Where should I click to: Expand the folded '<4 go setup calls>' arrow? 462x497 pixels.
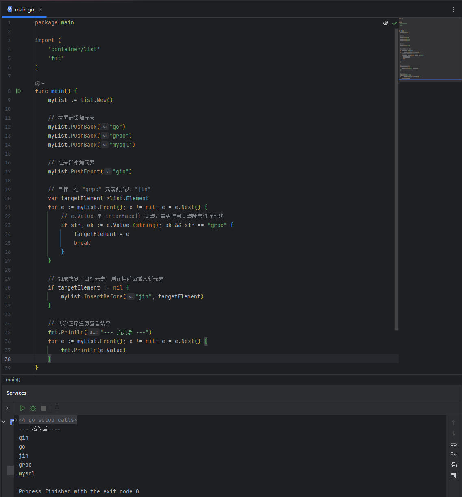[x=16, y=419]
